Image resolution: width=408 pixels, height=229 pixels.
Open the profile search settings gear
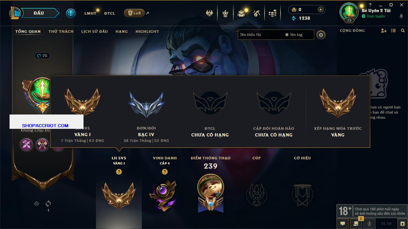(x=321, y=35)
